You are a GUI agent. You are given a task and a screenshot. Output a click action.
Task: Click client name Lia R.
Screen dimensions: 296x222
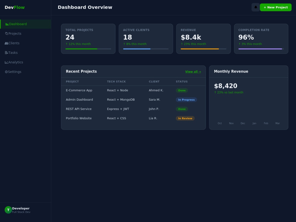(153, 118)
